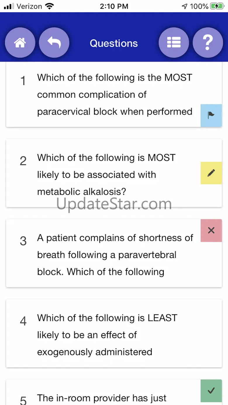This screenshot has width=228, height=405.
Task: Tap the blue flag marker on question 1
Action: (x=211, y=115)
